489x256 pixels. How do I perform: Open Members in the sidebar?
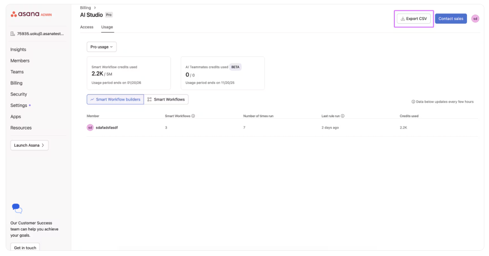point(20,61)
